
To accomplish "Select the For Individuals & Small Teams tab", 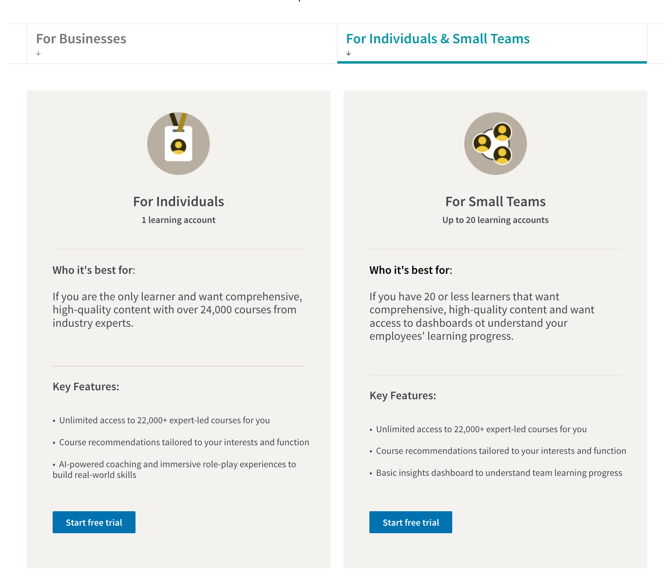I will tap(438, 39).
